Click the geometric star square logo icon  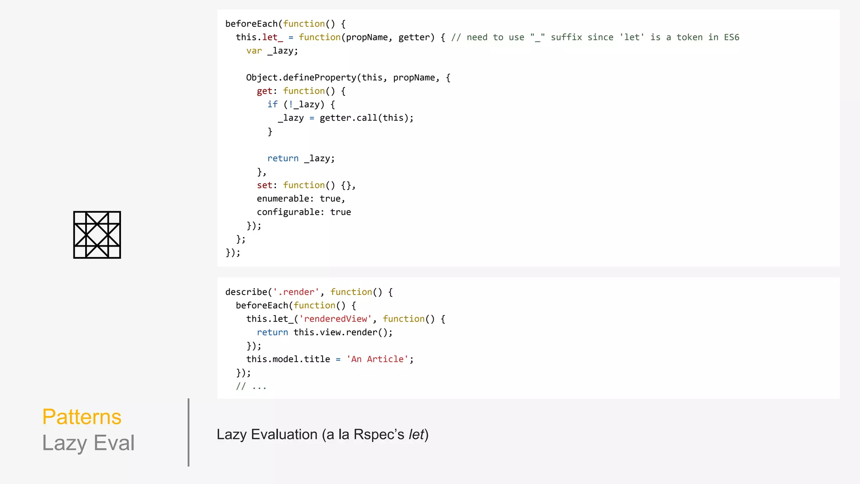tap(97, 235)
